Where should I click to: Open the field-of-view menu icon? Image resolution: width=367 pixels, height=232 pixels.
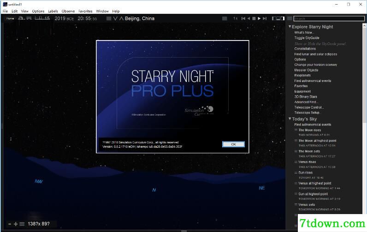[x=22, y=224]
